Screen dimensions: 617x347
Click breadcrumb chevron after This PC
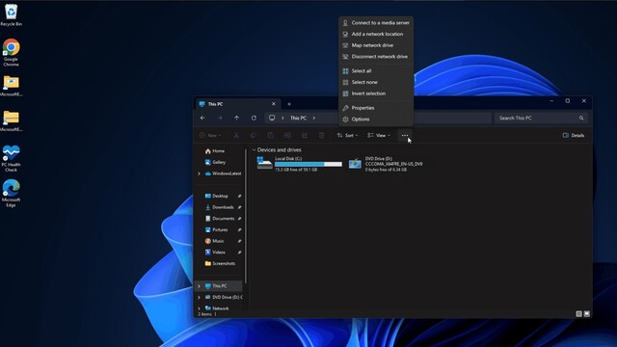314,118
